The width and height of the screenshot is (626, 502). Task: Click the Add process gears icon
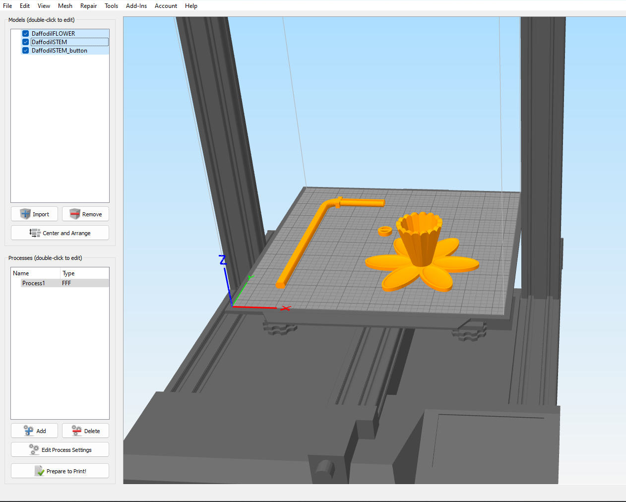click(x=27, y=431)
